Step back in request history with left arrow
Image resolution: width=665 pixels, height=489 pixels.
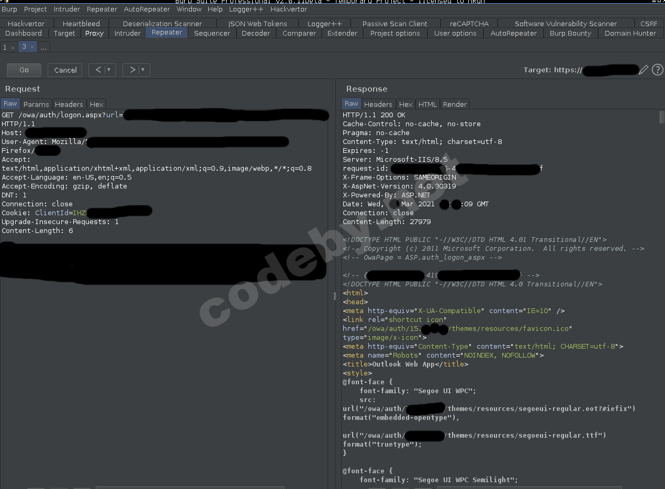tap(97, 70)
